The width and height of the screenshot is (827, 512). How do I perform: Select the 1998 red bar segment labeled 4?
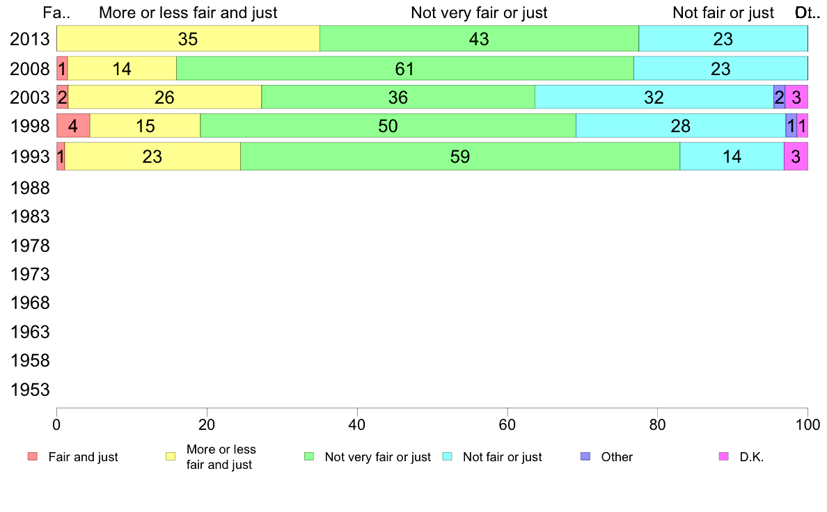73,125
